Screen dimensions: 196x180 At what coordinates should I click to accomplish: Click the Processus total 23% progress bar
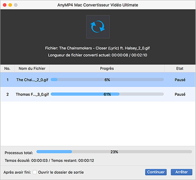click(114, 152)
